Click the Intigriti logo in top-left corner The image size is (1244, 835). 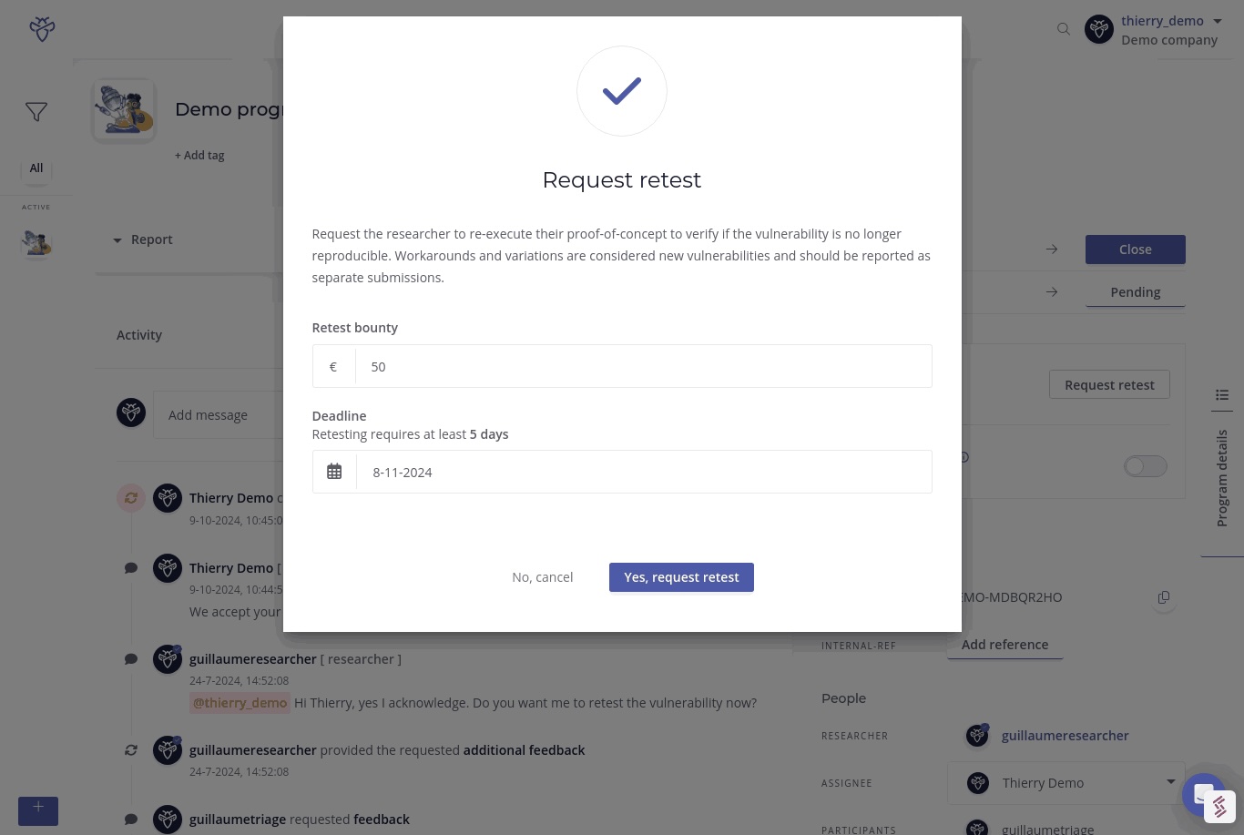pyautogui.click(x=42, y=29)
